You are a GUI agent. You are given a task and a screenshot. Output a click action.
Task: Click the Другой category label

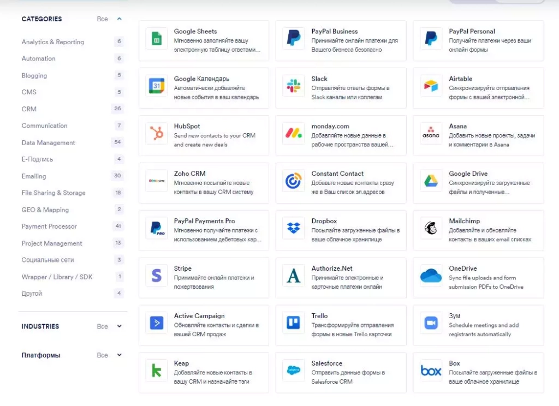pyautogui.click(x=32, y=294)
